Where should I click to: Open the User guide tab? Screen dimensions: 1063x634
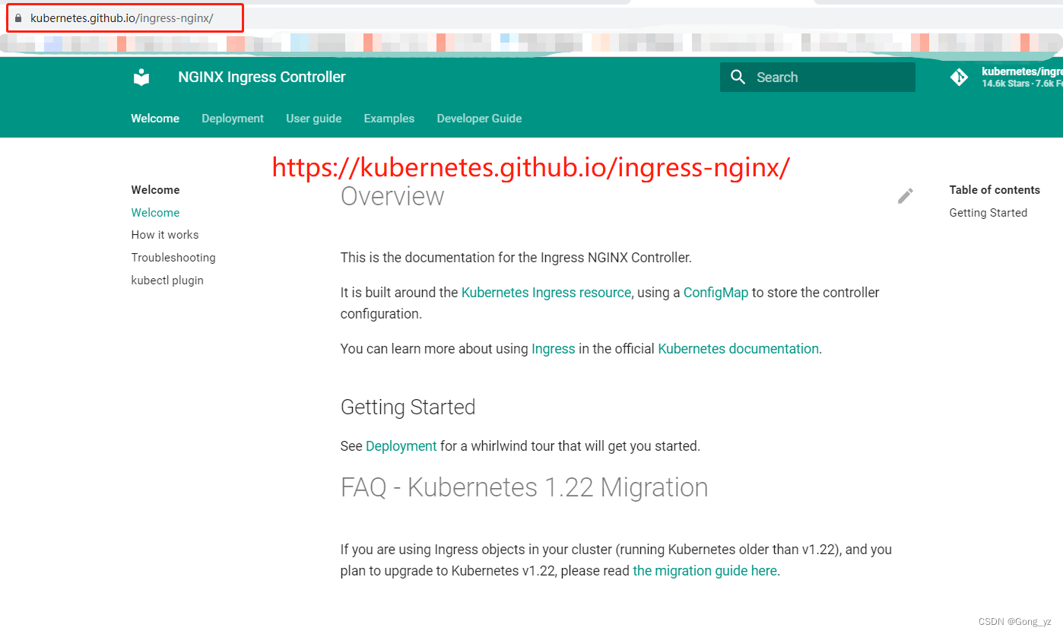314,119
